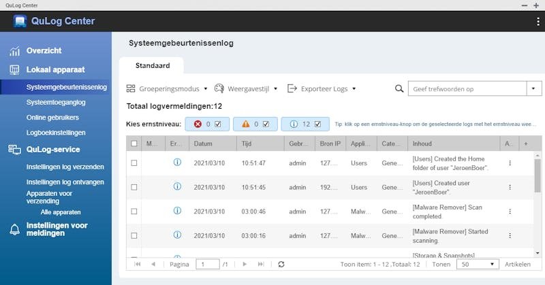Viewport: 545px width, 285px height.
Task: Untick the error severity checkbox
Action: 218,124
